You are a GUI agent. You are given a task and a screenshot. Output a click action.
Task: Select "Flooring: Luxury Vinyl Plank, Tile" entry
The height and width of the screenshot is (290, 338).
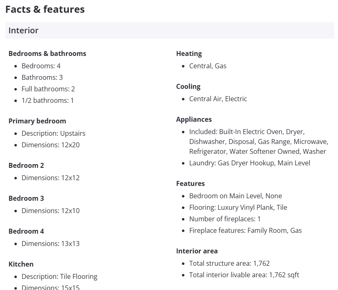[238, 207]
